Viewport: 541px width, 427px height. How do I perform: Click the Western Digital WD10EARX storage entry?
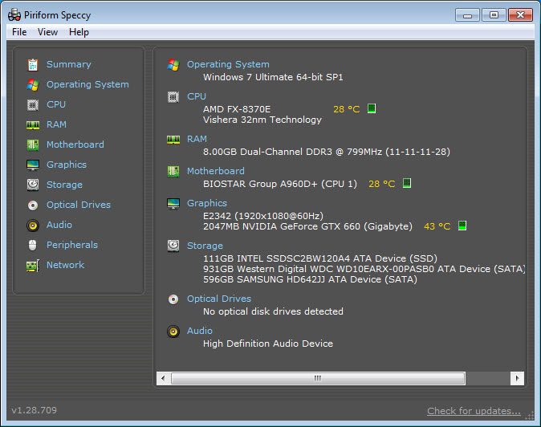[x=364, y=269]
